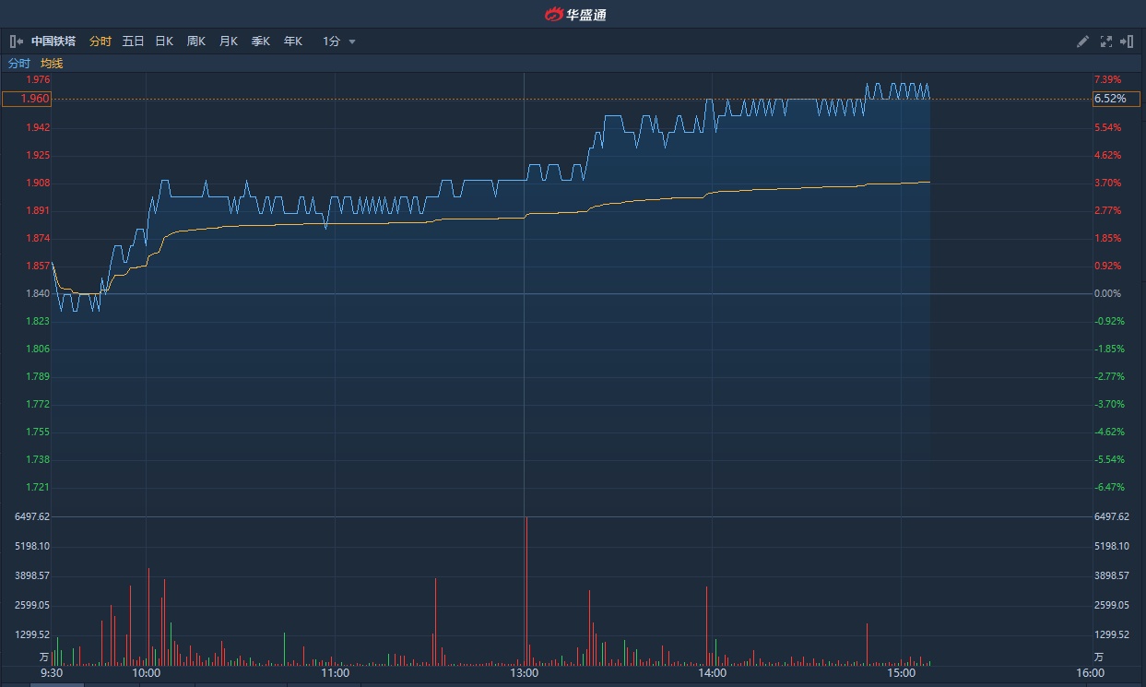Click the tallest volume bar at 13:00
Viewport: 1146px width, 687px height.
pyautogui.click(x=526, y=592)
